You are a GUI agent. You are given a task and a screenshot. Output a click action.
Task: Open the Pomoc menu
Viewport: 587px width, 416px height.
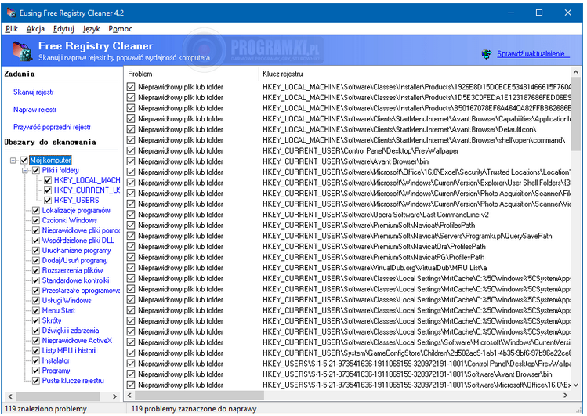pyautogui.click(x=120, y=29)
